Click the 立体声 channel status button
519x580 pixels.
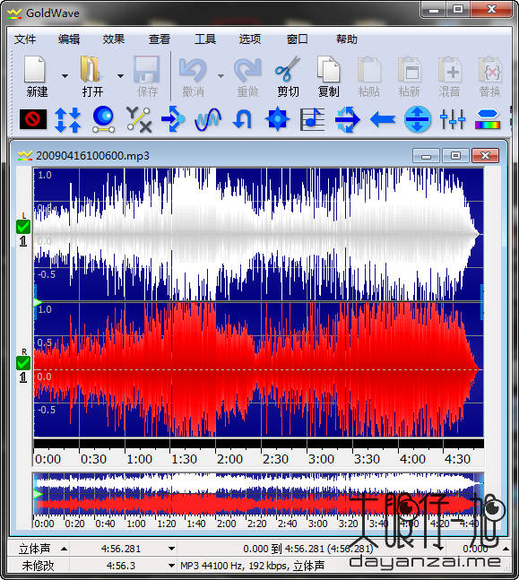tap(34, 549)
